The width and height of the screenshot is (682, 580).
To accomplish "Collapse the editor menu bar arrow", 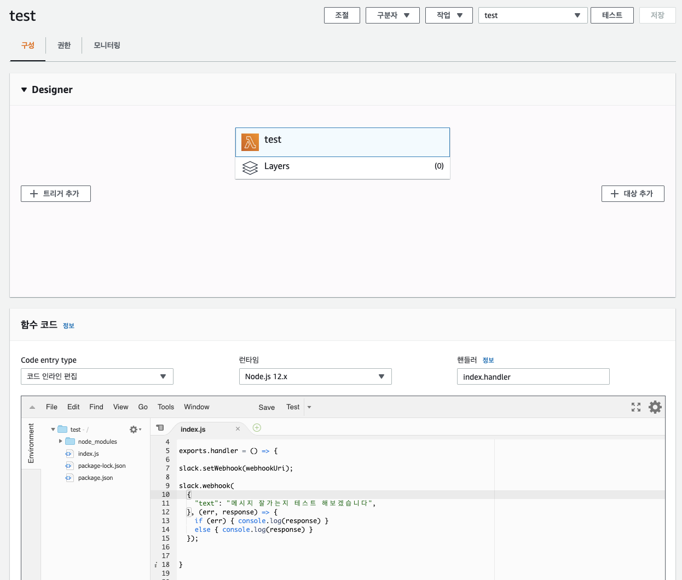I will [32, 407].
